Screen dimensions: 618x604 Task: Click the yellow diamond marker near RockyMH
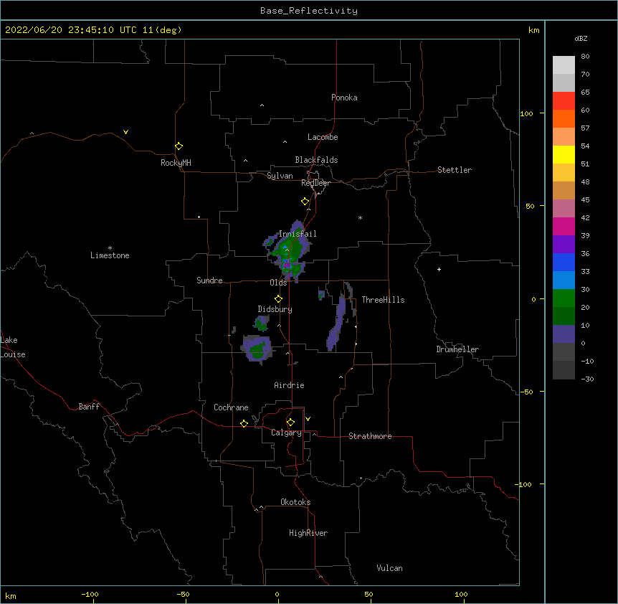[179, 146]
